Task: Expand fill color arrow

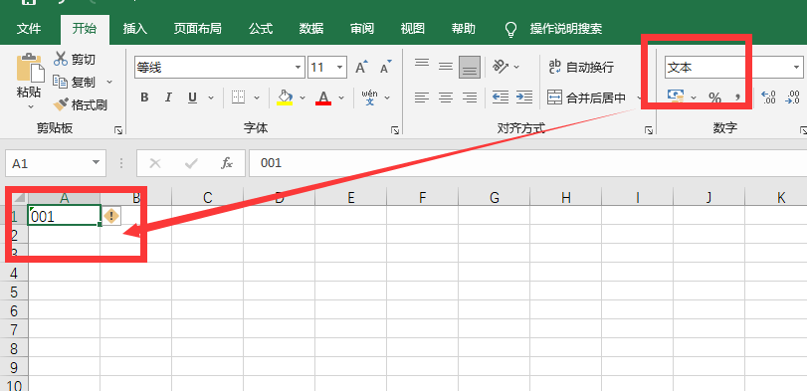Action: pos(303,98)
